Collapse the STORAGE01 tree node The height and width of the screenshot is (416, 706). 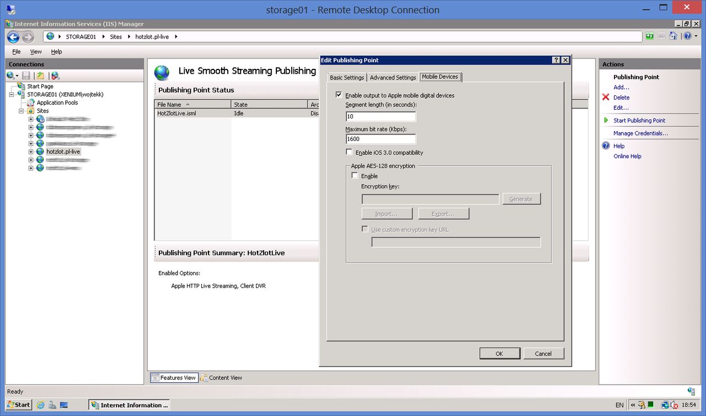point(12,94)
